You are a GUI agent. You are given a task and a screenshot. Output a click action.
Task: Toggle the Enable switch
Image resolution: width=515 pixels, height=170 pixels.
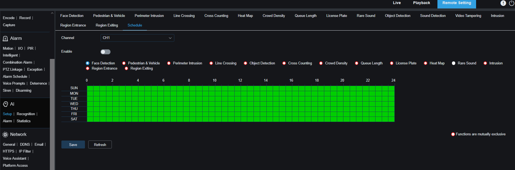[x=106, y=52]
